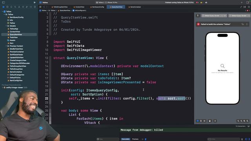Viewport: 251px width, 141px height.
Task: Add editor split on right
Action: click(249, 7)
